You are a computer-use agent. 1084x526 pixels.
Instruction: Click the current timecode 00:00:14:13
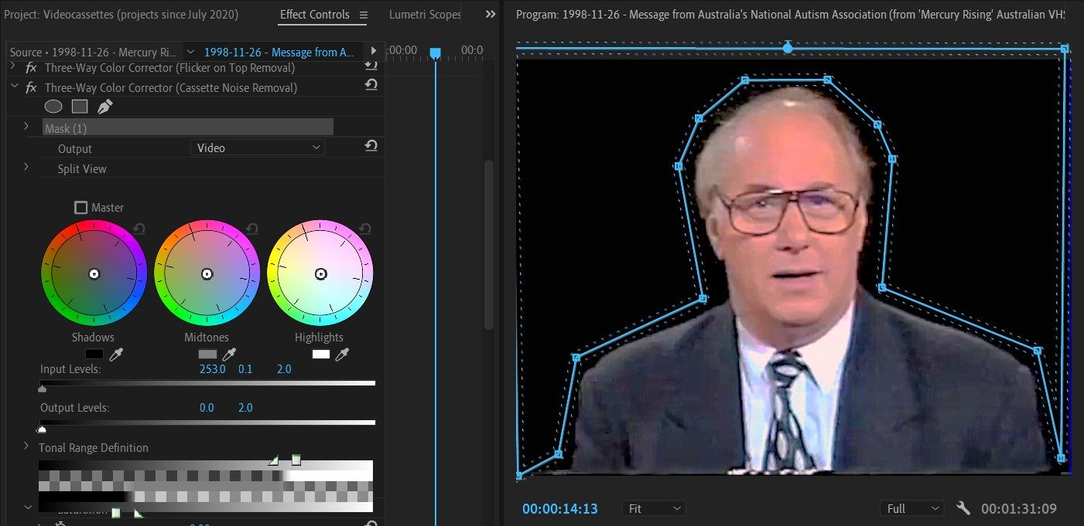tap(560, 508)
